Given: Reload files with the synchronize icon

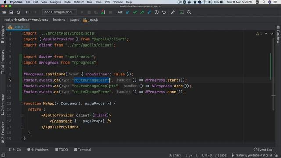Looking at the screenshot, I should coord(18,12).
